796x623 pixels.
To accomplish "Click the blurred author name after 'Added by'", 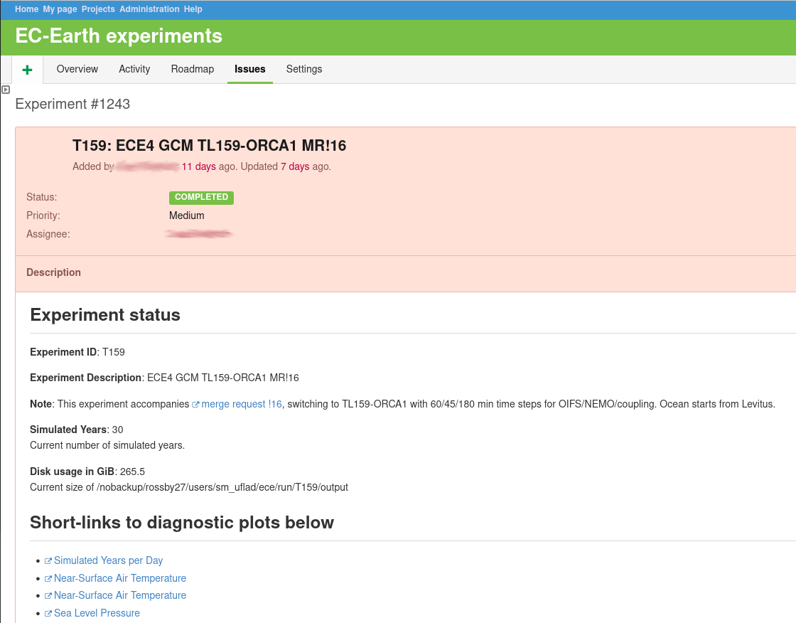I will (x=147, y=166).
